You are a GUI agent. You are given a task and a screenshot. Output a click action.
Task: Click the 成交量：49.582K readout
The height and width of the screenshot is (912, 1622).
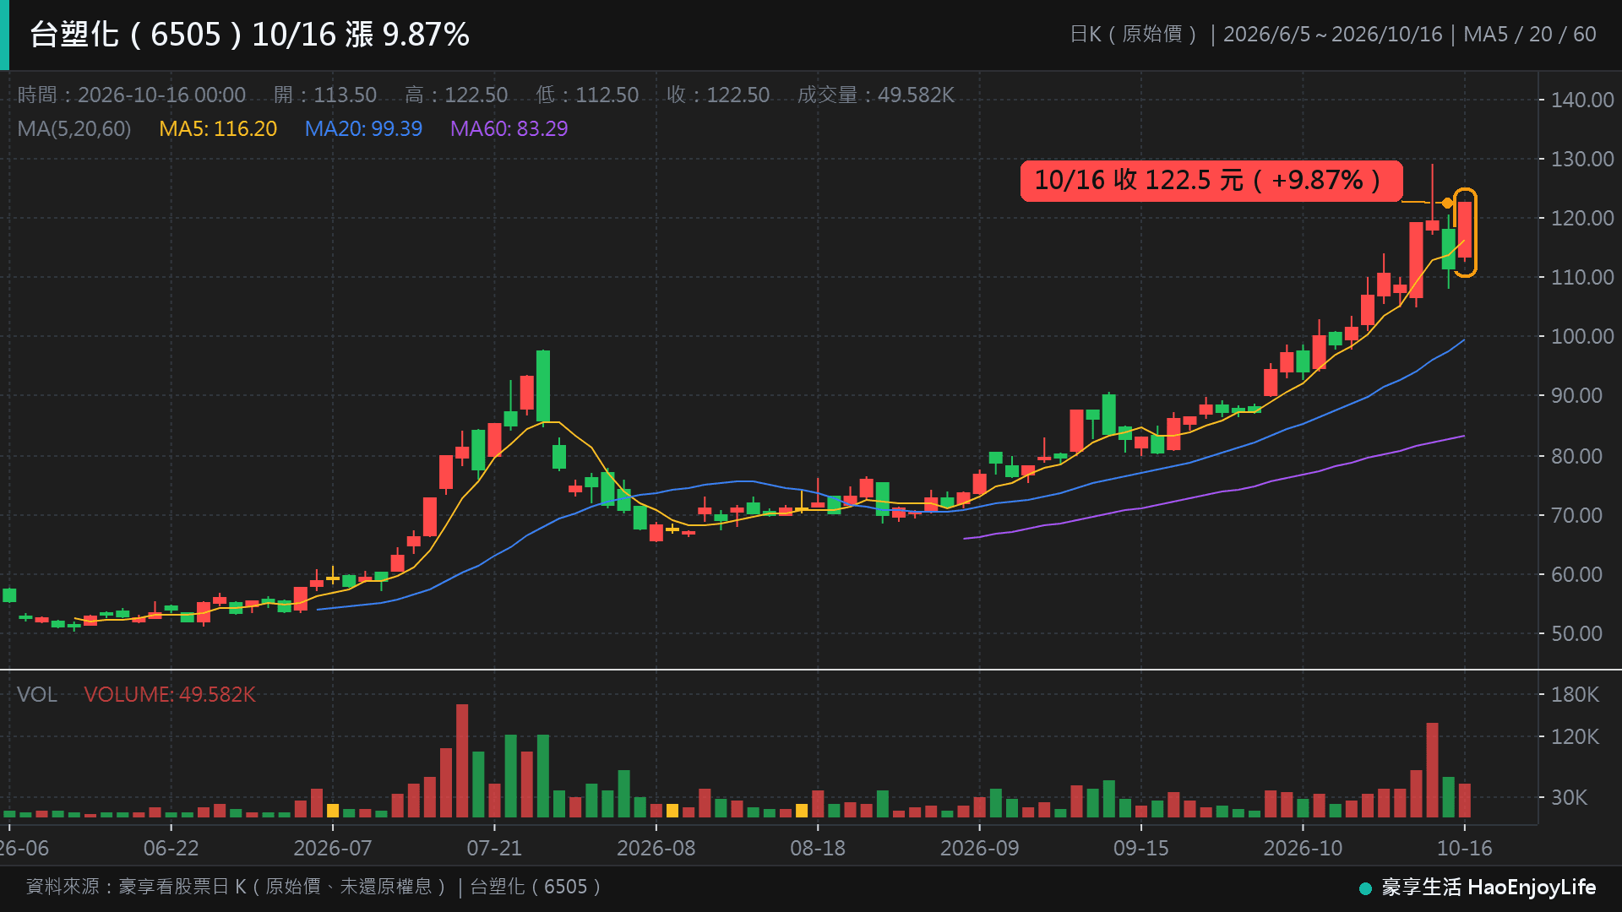876,95
